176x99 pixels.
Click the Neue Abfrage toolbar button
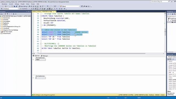coord(23,6)
